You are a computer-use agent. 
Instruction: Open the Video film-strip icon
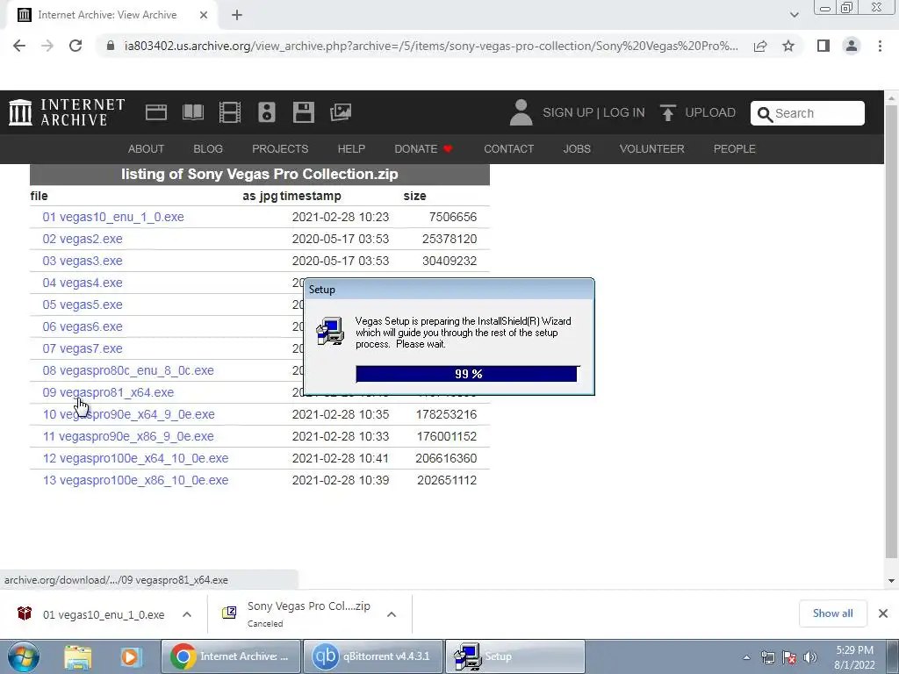click(230, 112)
